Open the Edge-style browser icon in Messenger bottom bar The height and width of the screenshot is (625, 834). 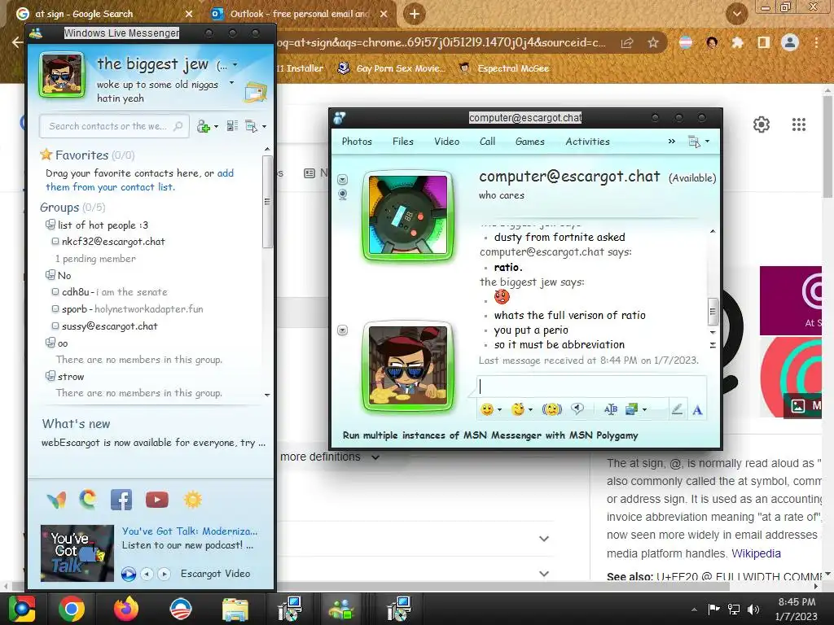88,499
